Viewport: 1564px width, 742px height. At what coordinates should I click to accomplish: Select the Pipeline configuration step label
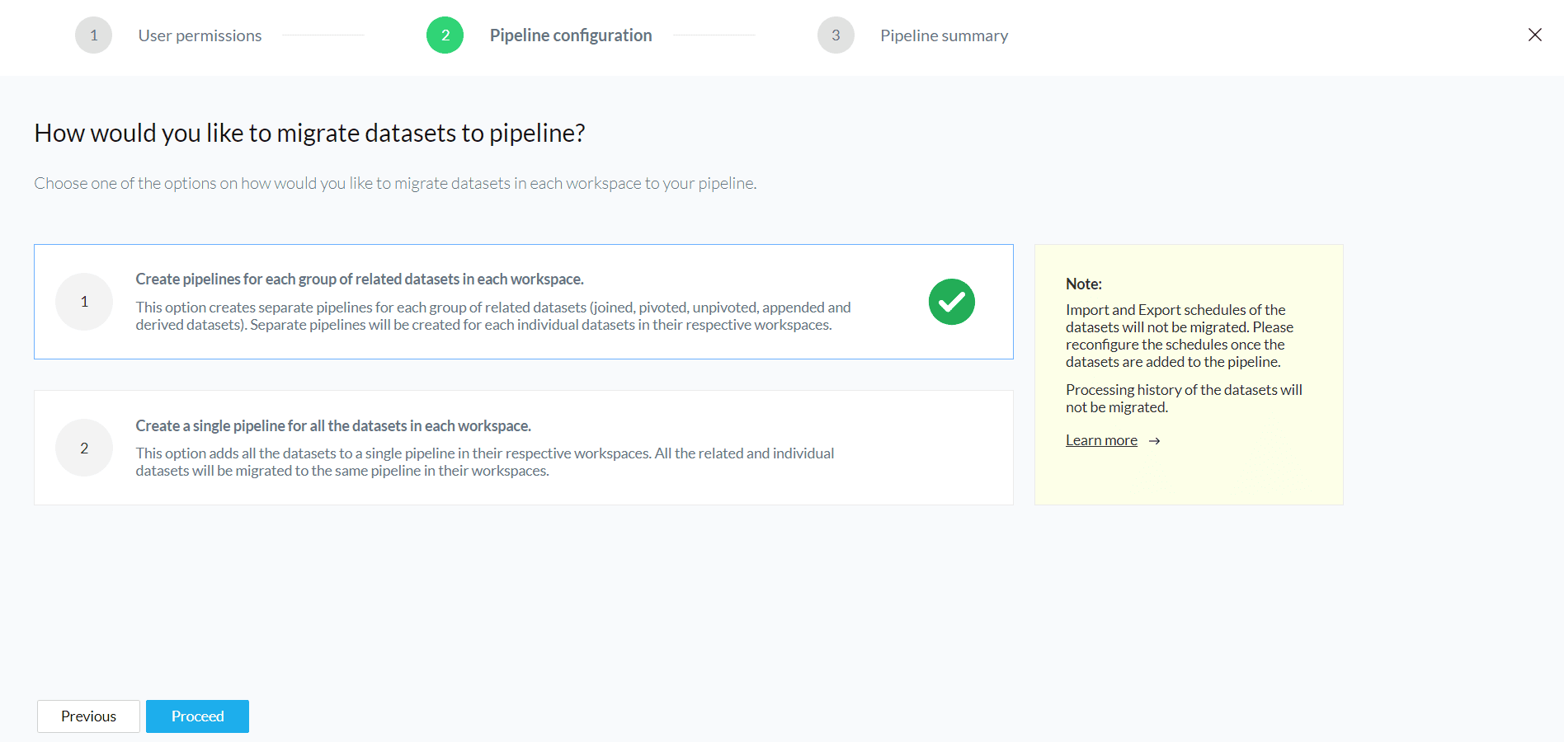(570, 35)
